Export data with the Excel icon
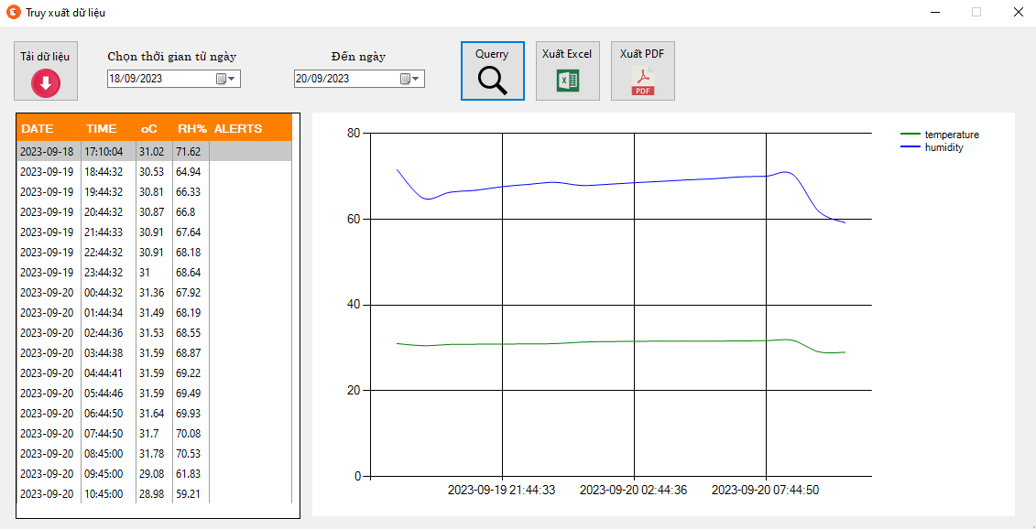This screenshot has height=529, width=1036. [x=568, y=81]
